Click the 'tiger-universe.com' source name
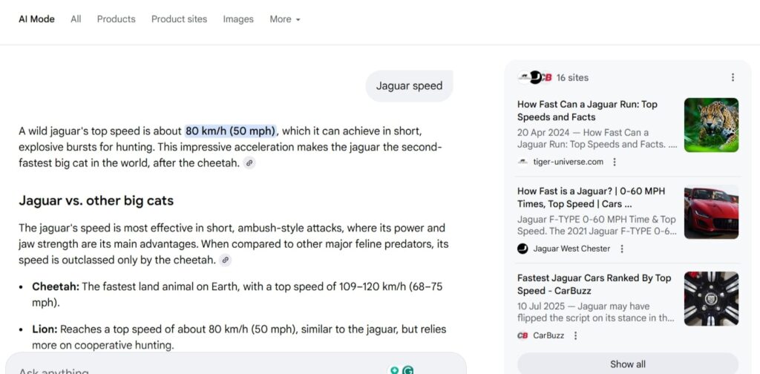 pos(568,162)
